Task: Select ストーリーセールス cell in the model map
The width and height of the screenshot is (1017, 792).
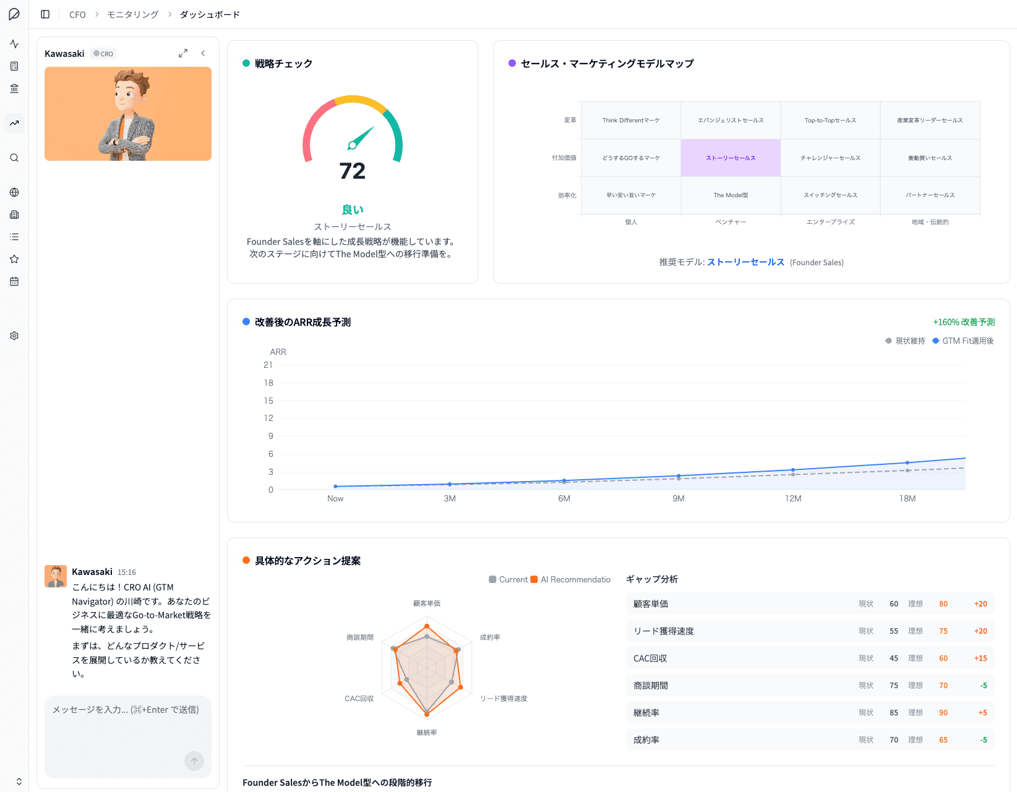Action: pyautogui.click(x=731, y=158)
